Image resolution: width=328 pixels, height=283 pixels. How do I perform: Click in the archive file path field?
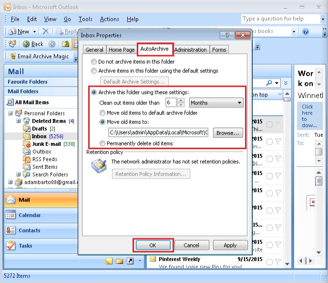pos(158,132)
